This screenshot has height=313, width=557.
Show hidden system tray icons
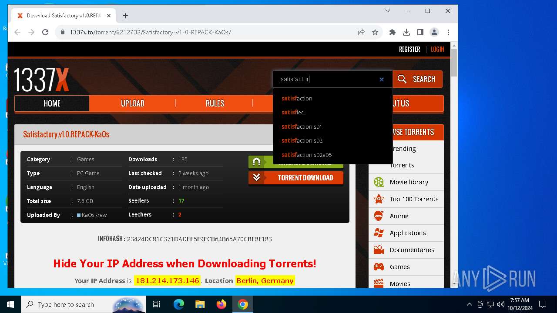click(469, 304)
